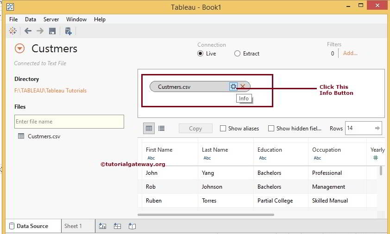Open the data source dropdown beside Custmers

click(19, 49)
